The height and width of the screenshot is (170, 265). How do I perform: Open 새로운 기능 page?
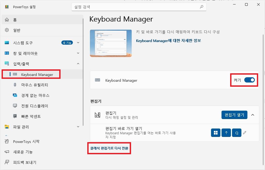tap(42, 152)
